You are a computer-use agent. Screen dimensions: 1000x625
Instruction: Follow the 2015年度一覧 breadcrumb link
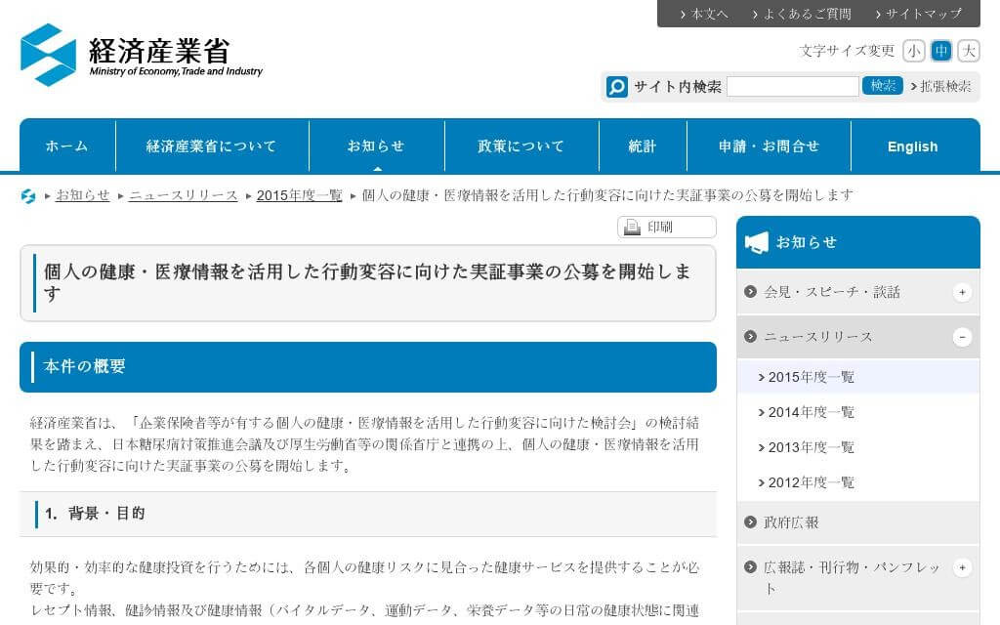point(299,195)
